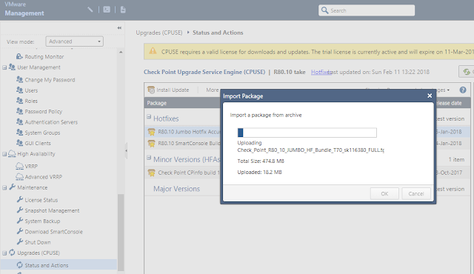The height and width of the screenshot is (274, 474).
Task: Click Install Update toolbar button
Action: 168,90
